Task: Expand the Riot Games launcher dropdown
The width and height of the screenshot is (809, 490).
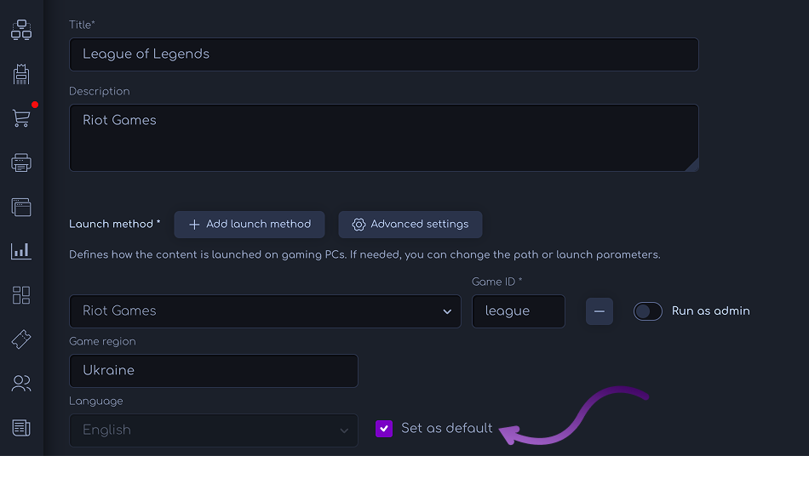Action: tap(265, 311)
